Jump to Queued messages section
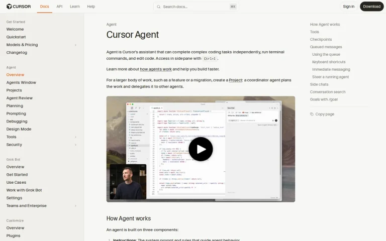Viewport: 386px width, 241px height. tap(326, 47)
